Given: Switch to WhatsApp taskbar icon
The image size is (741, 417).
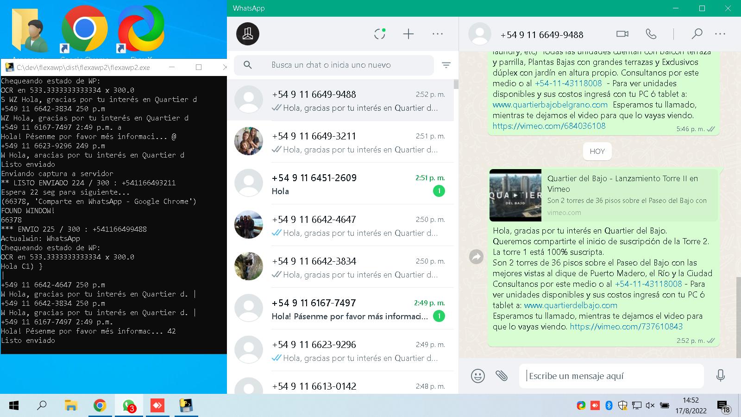Looking at the screenshot, I should (x=129, y=406).
